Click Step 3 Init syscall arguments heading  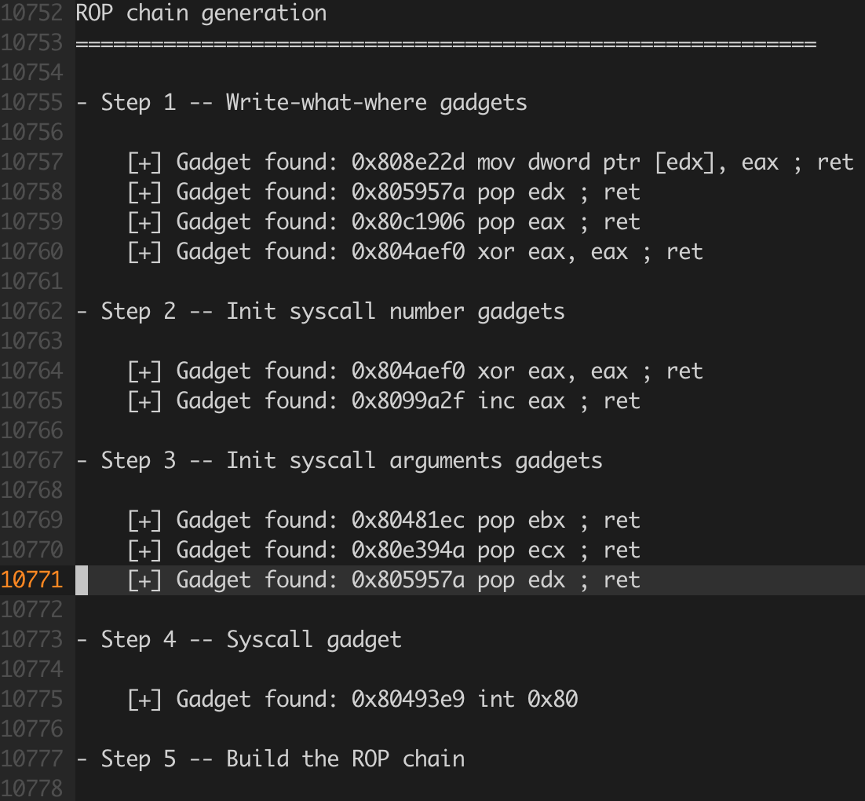click(x=339, y=460)
